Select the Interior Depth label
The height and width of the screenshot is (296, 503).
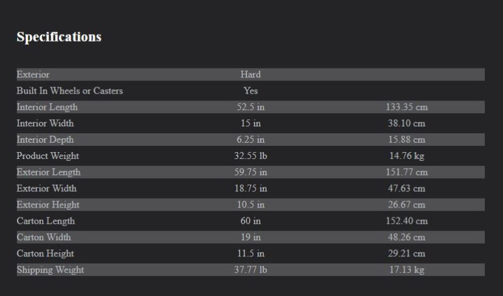45,140
